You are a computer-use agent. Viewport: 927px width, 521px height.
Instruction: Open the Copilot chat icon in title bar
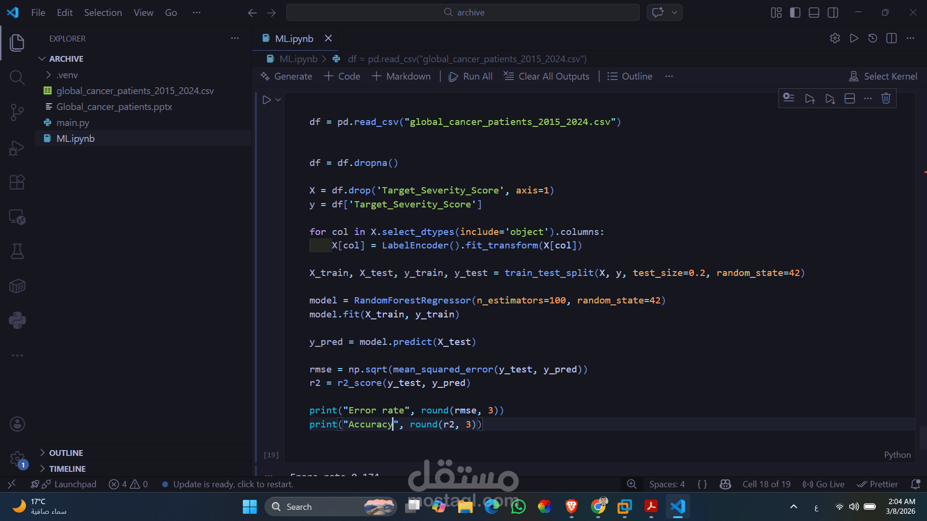pos(658,13)
